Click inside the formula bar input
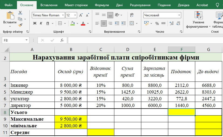 (x=146, y=40)
